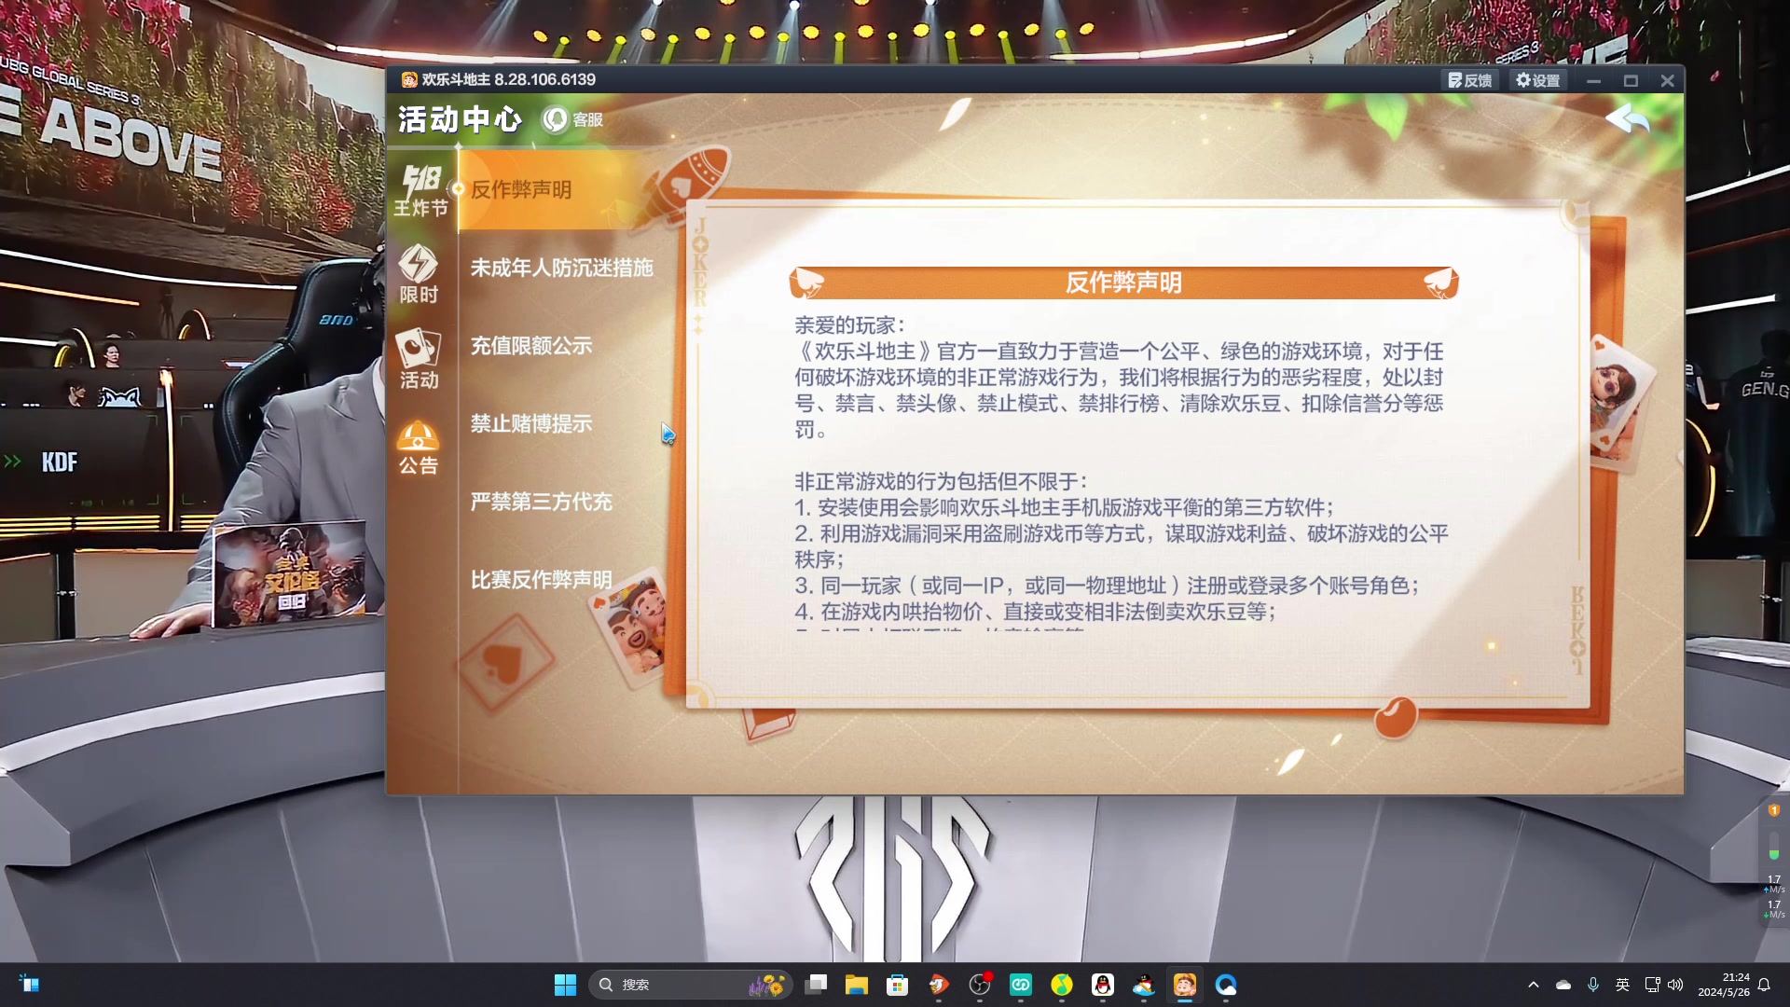Open 客服 customer service

tap(573, 119)
